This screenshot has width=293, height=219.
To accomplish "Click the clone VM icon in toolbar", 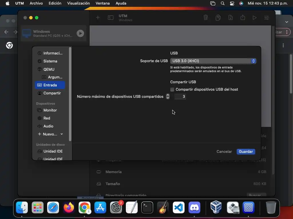I will point(218,18).
